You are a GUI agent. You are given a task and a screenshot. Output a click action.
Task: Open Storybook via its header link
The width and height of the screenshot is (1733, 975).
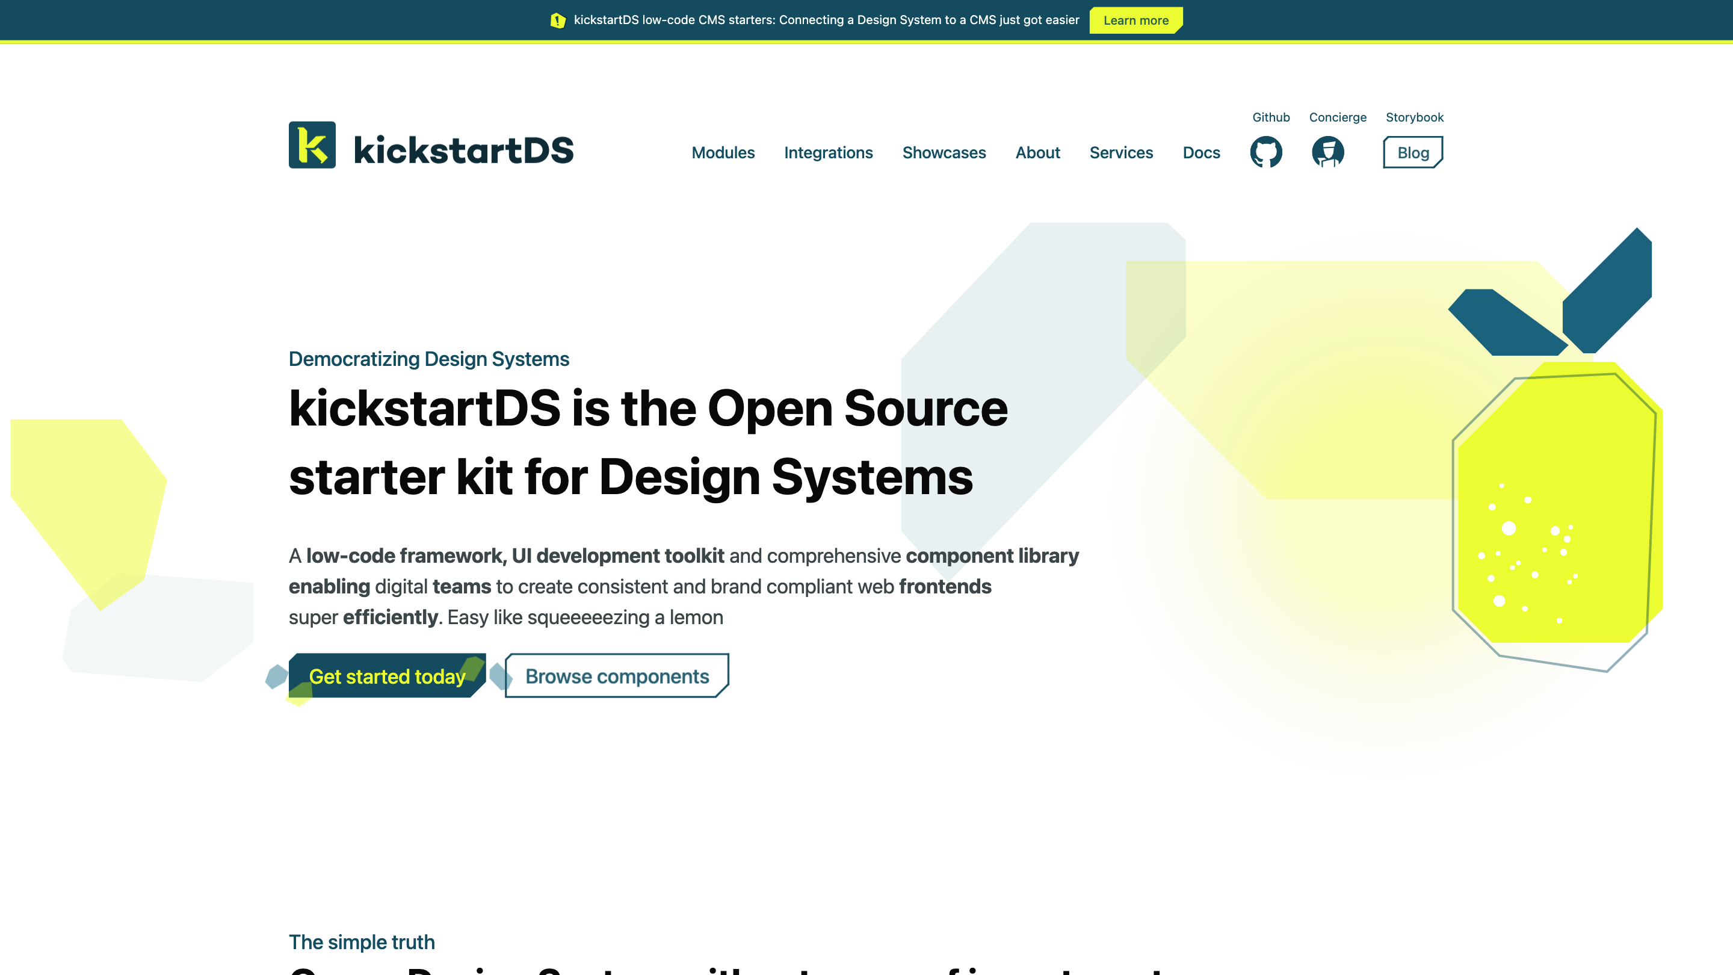click(1415, 117)
